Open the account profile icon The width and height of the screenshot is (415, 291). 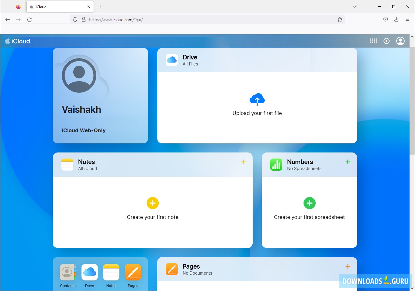(x=400, y=41)
